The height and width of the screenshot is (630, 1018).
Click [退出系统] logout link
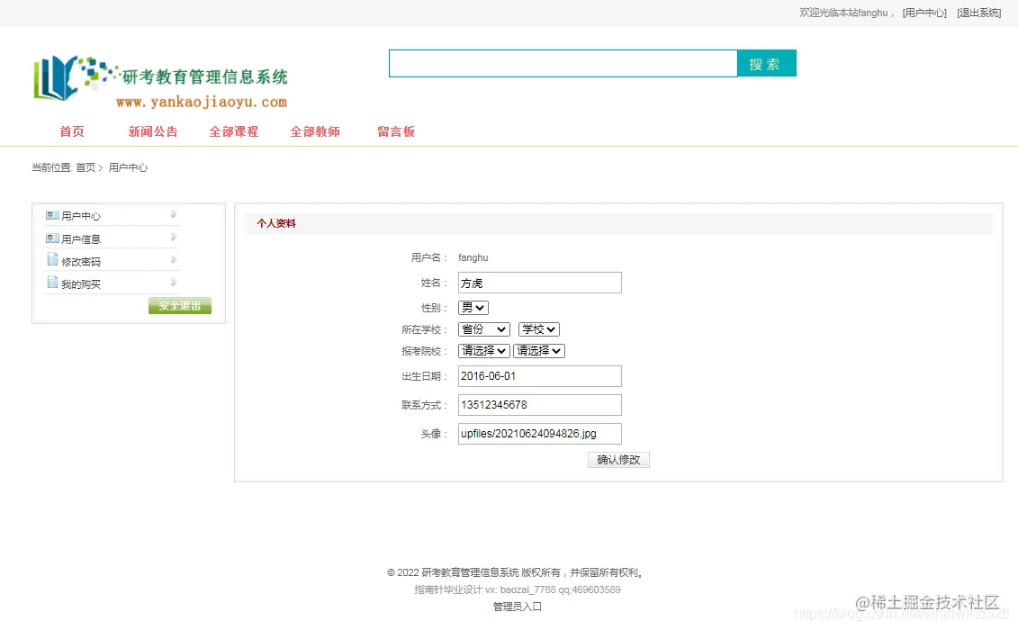(x=979, y=13)
